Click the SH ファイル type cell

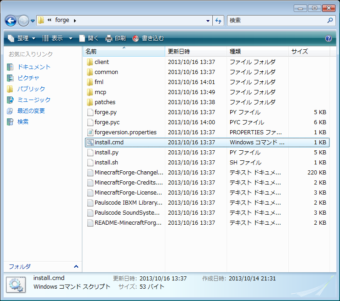pyautogui.click(x=246, y=163)
